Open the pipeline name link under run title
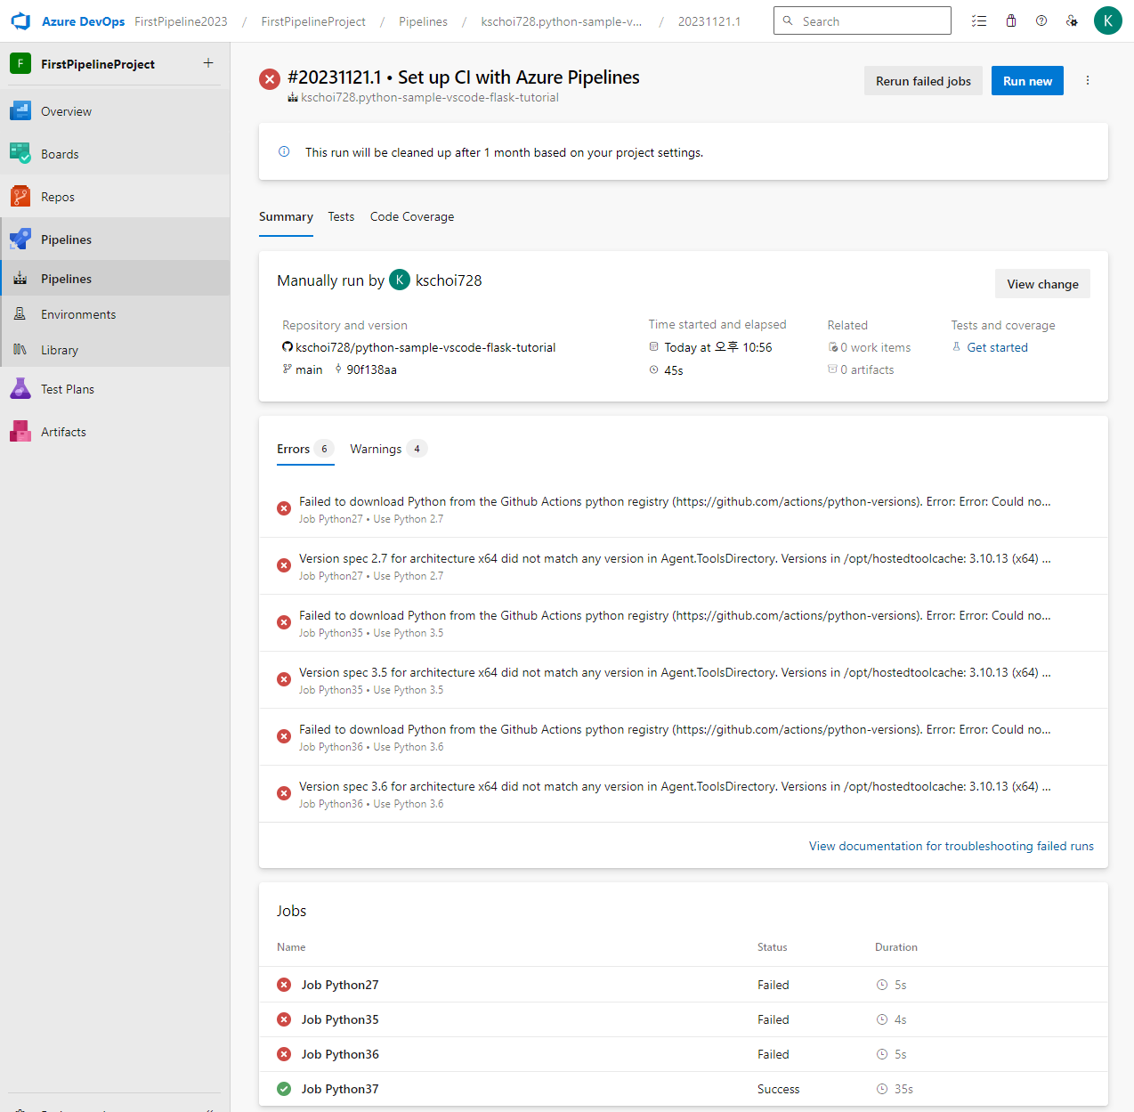Image resolution: width=1134 pixels, height=1112 pixels. pyautogui.click(x=430, y=97)
